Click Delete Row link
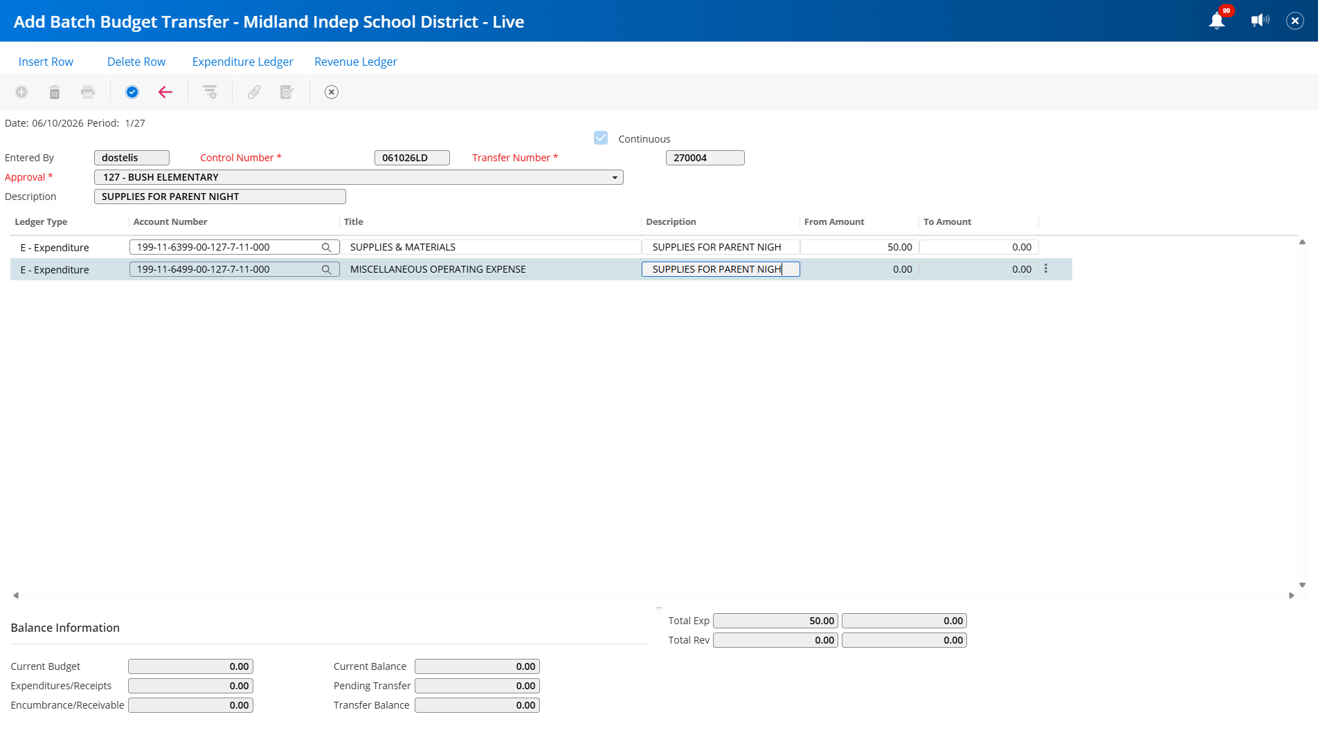Viewport: 1318px width, 746px height. click(x=136, y=62)
